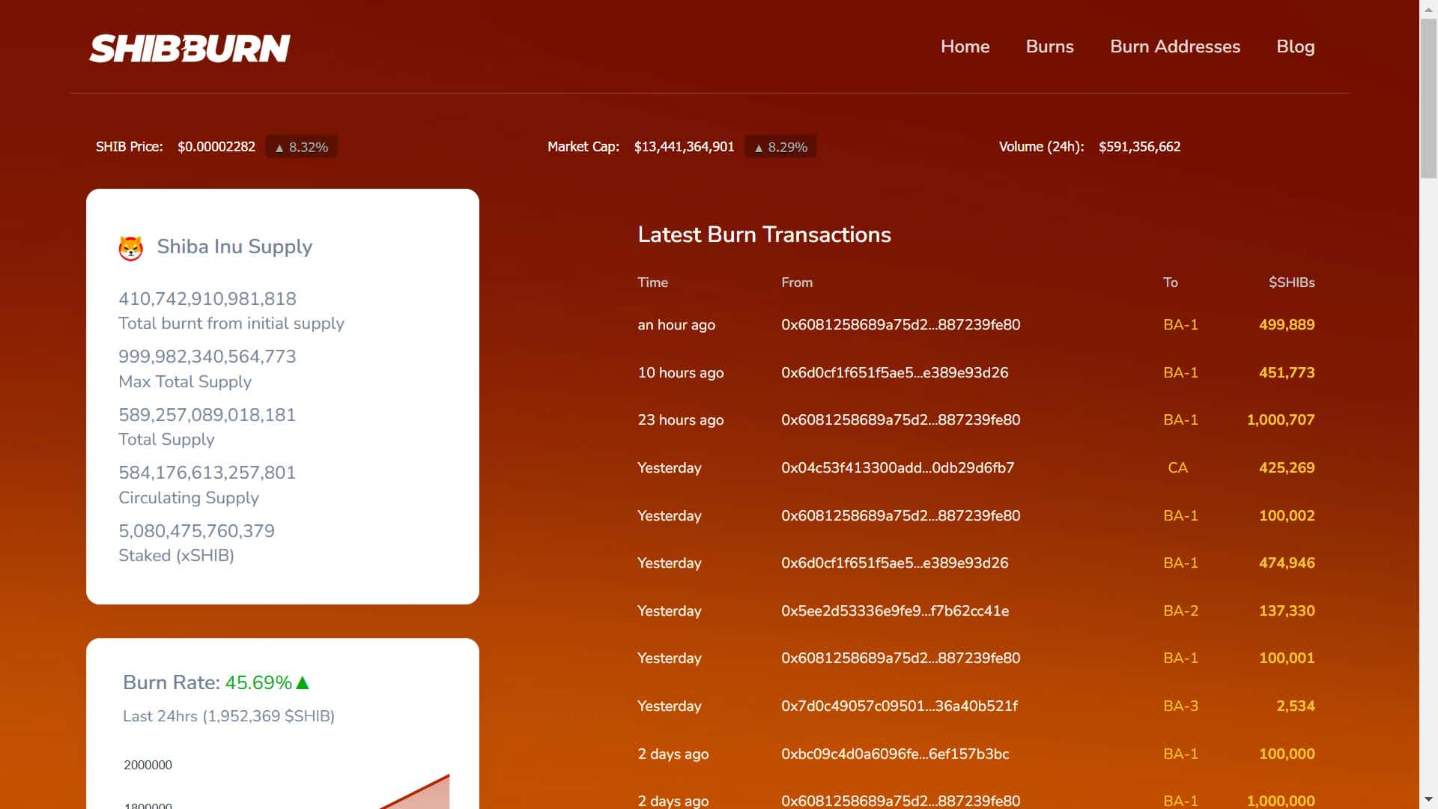1438x809 pixels.
Task: Click the 'From' column header
Action: pos(796,282)
